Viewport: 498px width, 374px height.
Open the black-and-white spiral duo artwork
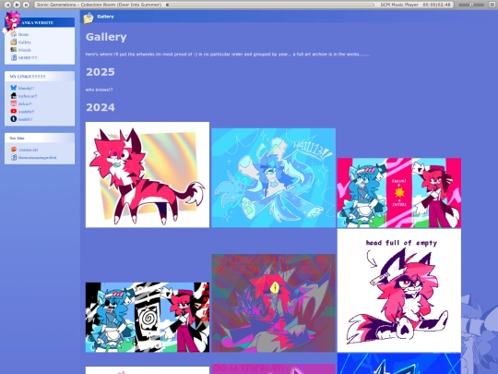click(148, 317)
